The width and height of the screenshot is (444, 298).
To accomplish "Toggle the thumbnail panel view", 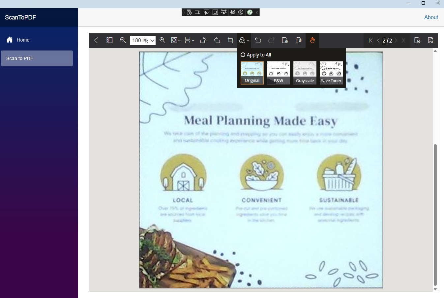I will [x=109, y=40].
